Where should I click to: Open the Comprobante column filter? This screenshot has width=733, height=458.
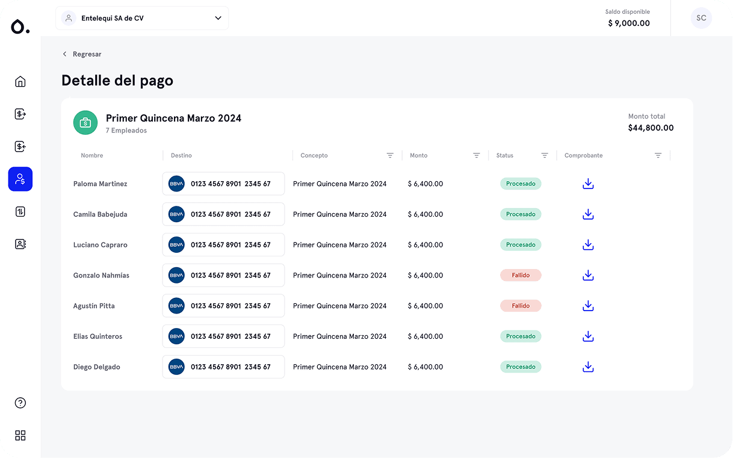click(x=658, y=155)
